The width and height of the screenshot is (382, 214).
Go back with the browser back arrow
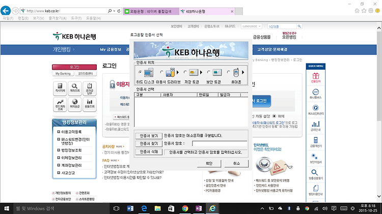click(x=6, y=11)
